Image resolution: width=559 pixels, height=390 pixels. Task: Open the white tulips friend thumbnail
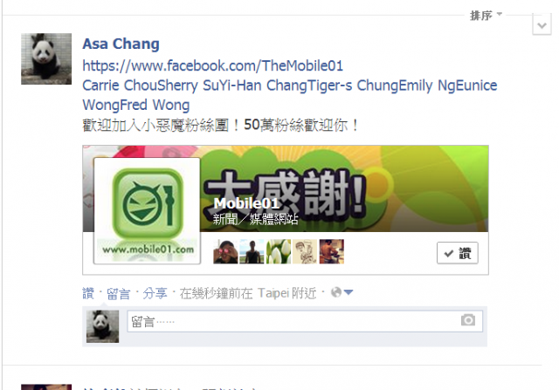pyautogui.click(x=279, y=251)
